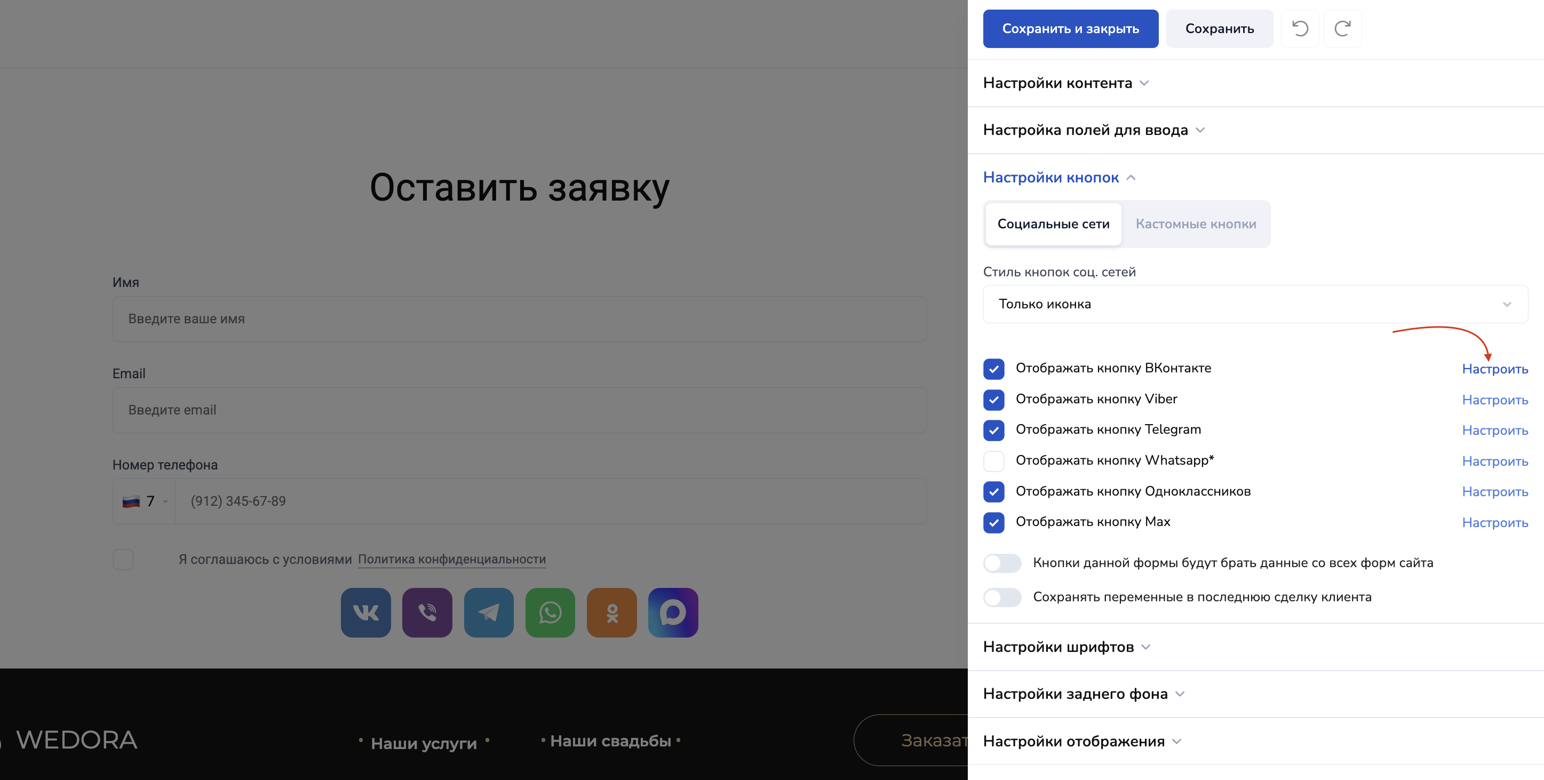Click the redo arrow icon
Image resolution: width=1544 pixels, height=780 pixels.
(1343, 29)
